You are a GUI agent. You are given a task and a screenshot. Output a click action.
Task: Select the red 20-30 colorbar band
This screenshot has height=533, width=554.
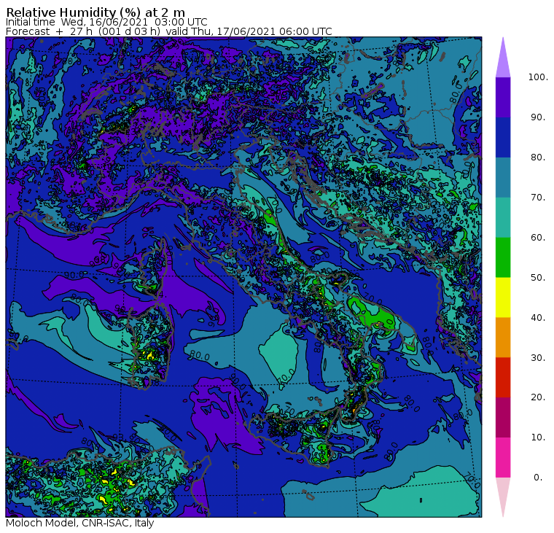(503, 377)
